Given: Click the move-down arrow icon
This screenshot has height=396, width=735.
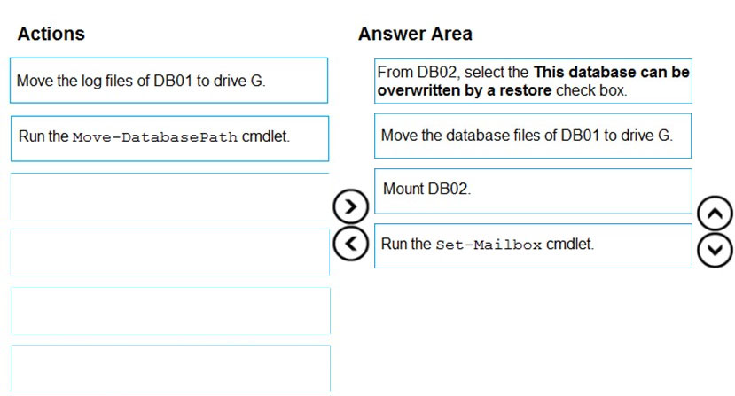Looking at the screenshot, I should click(715, 250).
